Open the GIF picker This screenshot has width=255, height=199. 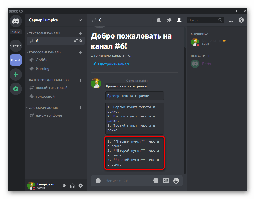coord(166,181)
